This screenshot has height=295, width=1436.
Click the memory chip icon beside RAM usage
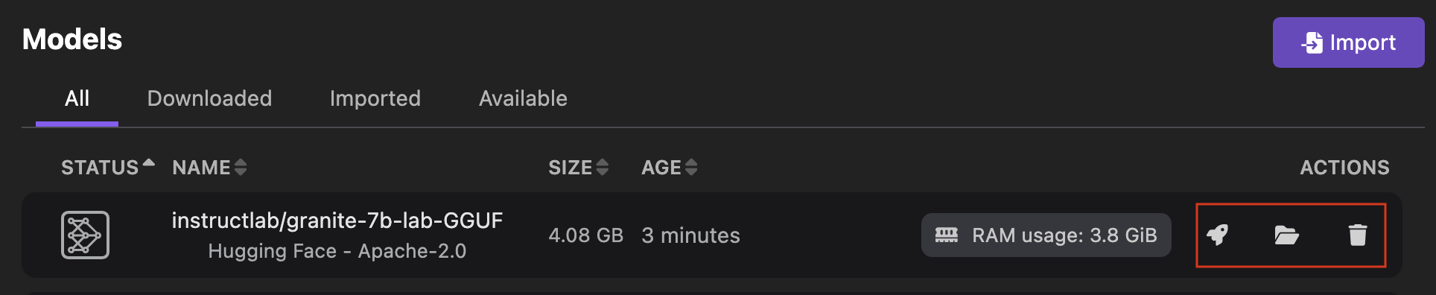tap(947, 235)
